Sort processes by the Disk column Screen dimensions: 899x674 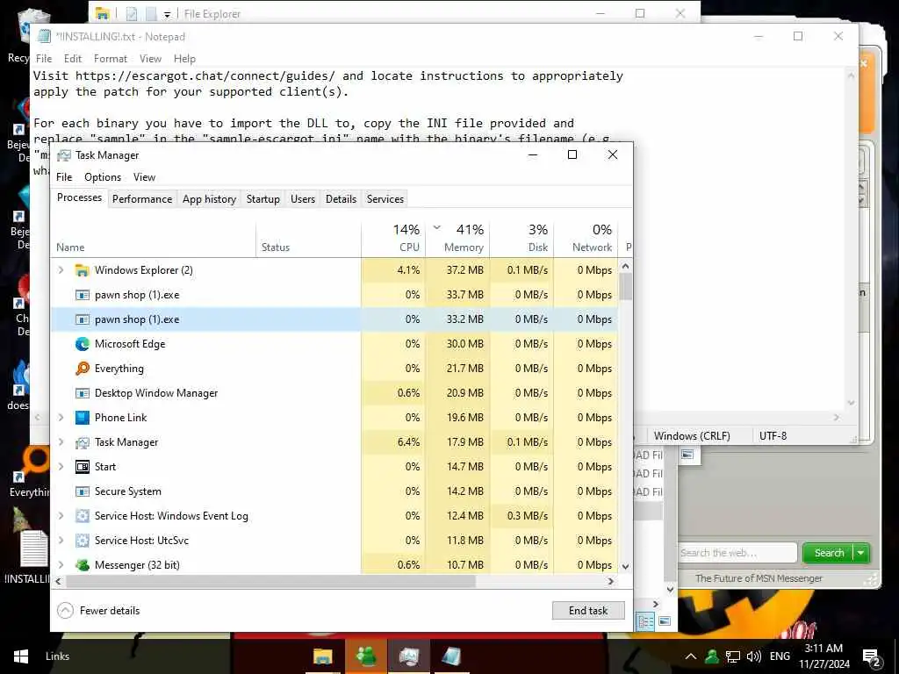pyautogui.click(x=522, y=239)
